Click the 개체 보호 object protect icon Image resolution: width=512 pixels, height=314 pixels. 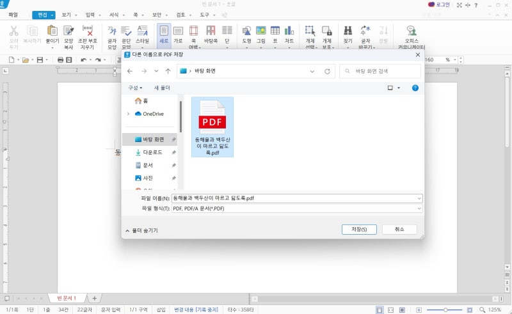coord(327,31)
